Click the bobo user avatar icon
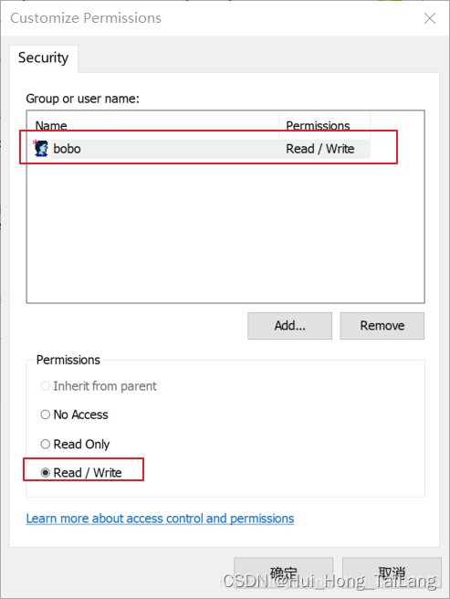Image resolution: width=450 pixels, height=599 pixels. (41, 149)
